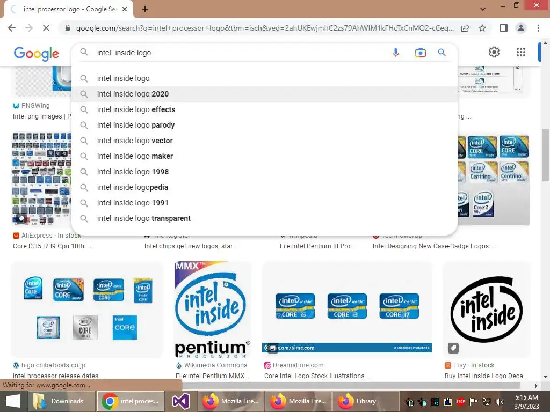Switch to Firefox Library taskbar window

coord(365,401)
